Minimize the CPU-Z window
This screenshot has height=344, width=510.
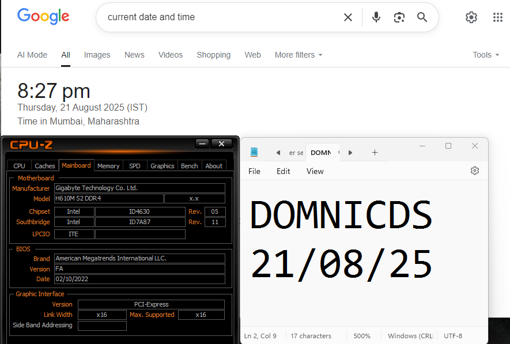202,143
